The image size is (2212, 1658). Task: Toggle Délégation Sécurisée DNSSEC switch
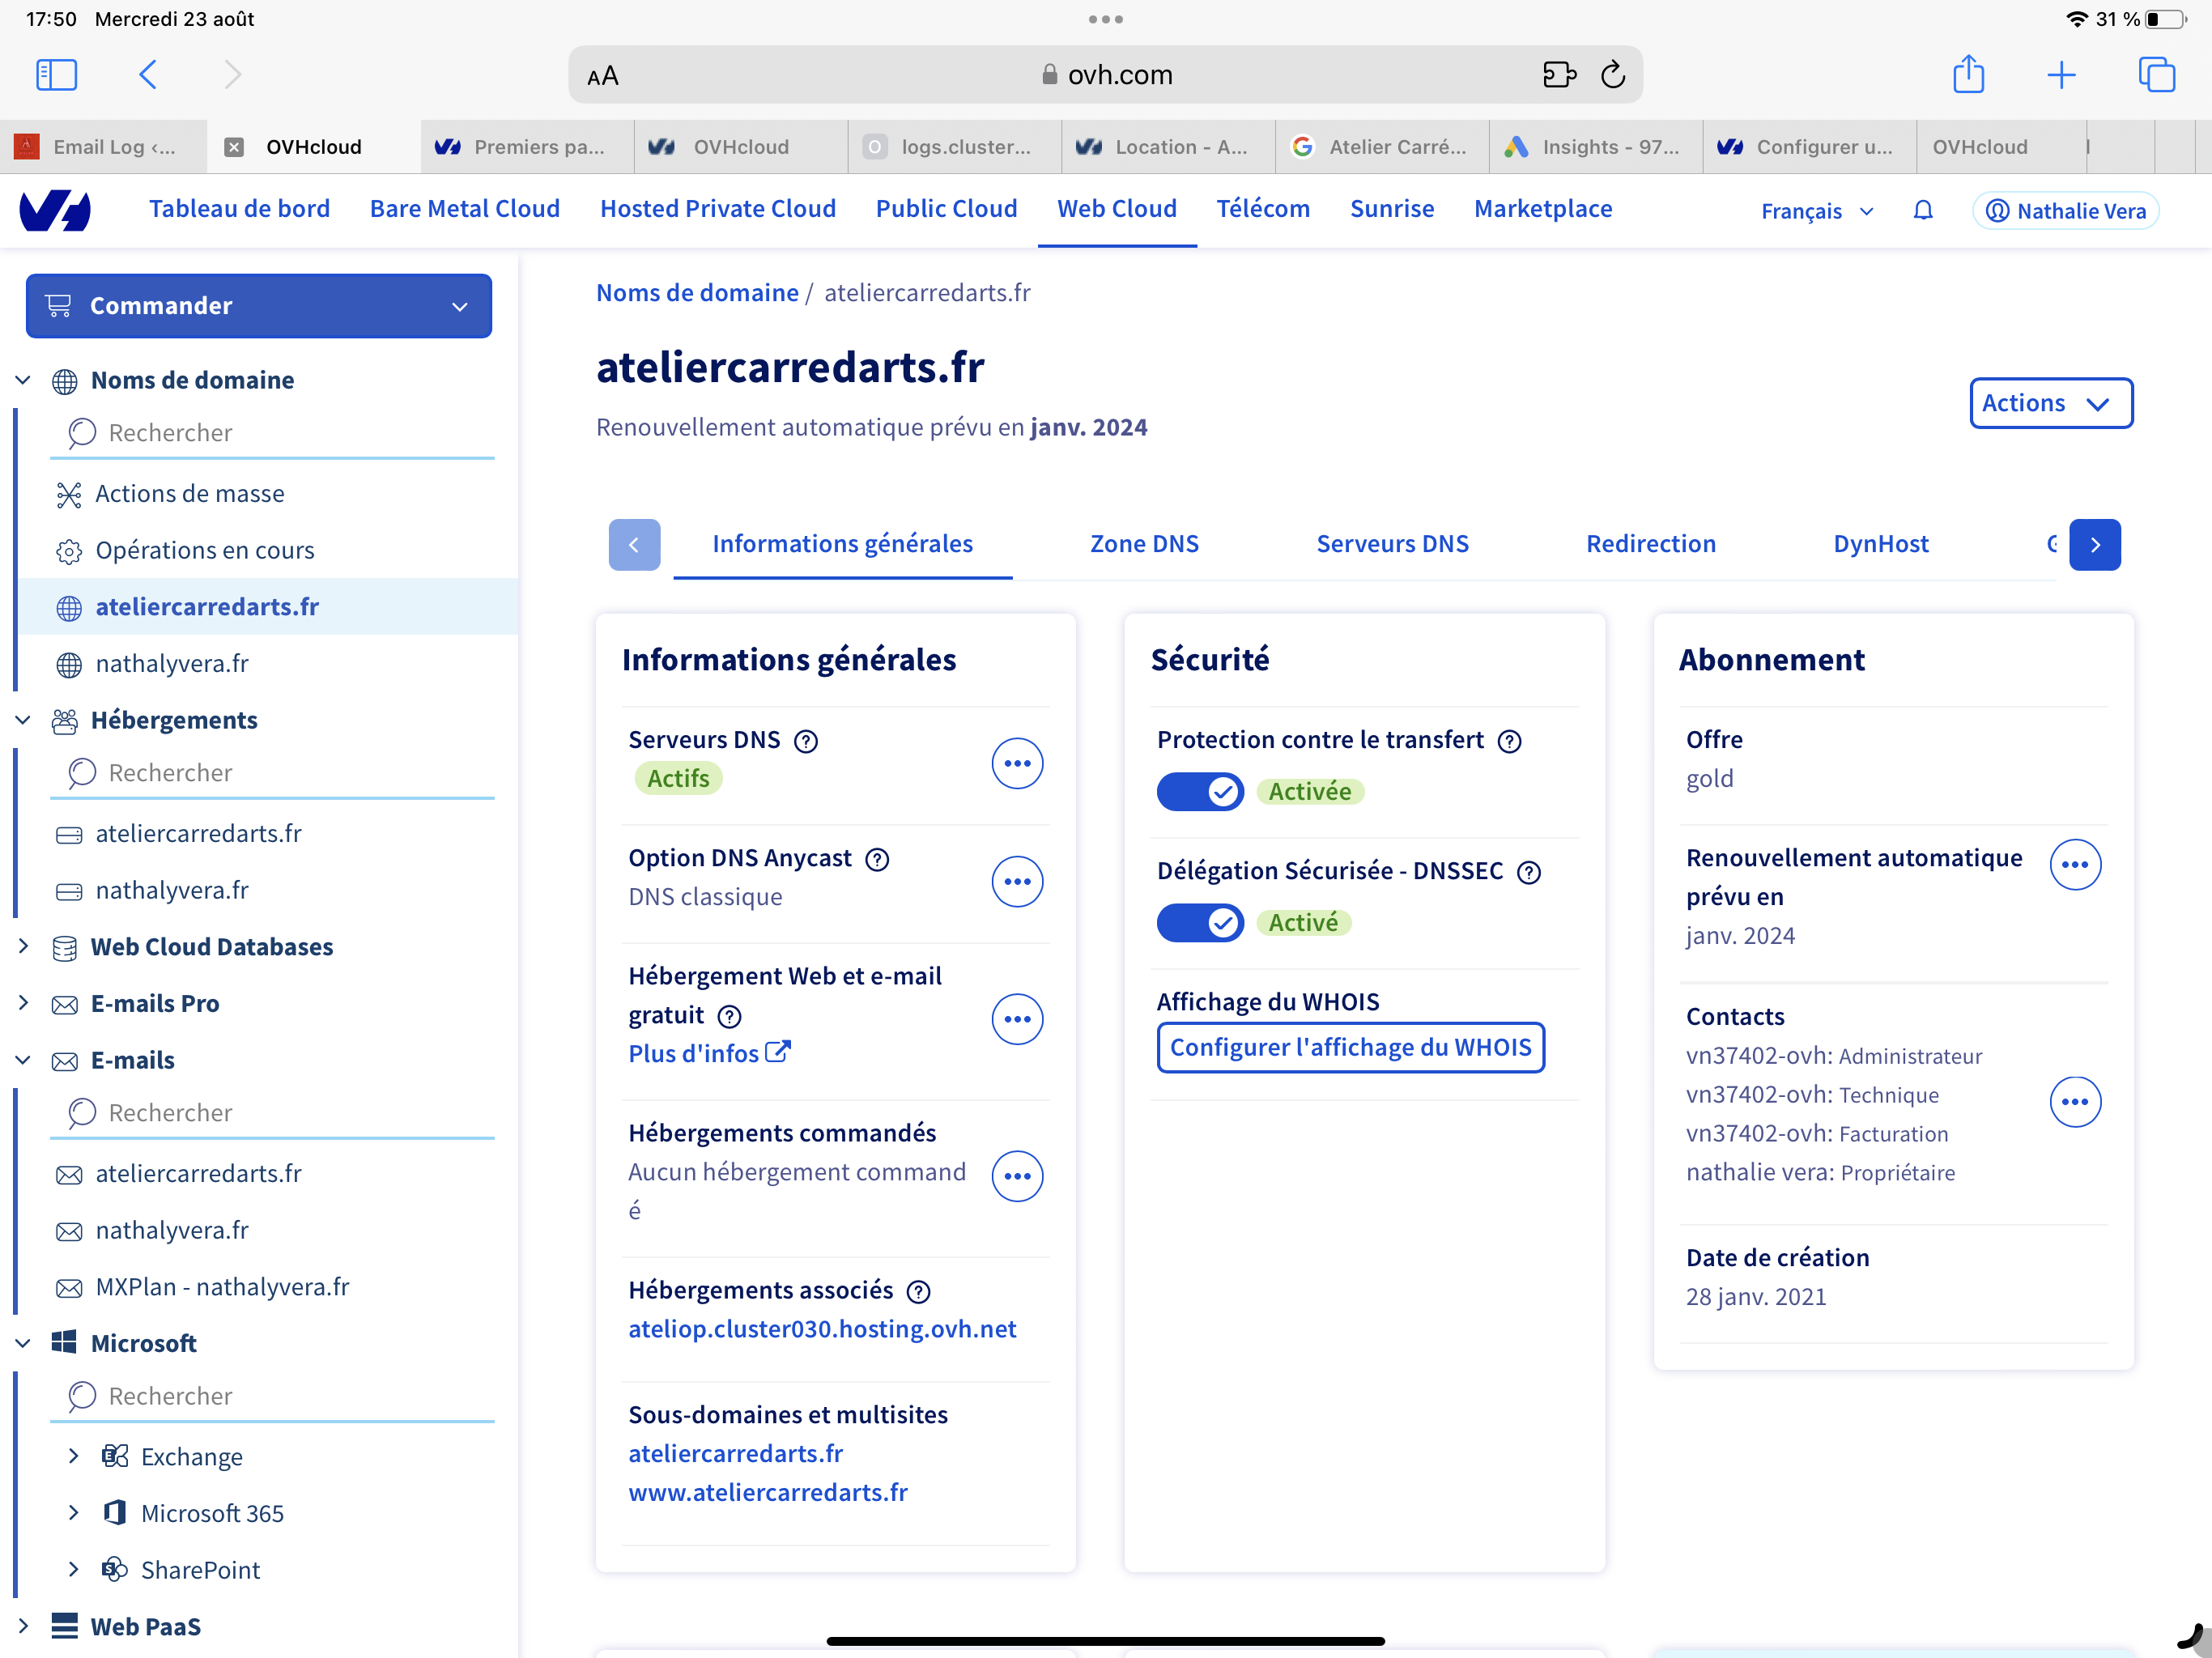coord(1199,923)
